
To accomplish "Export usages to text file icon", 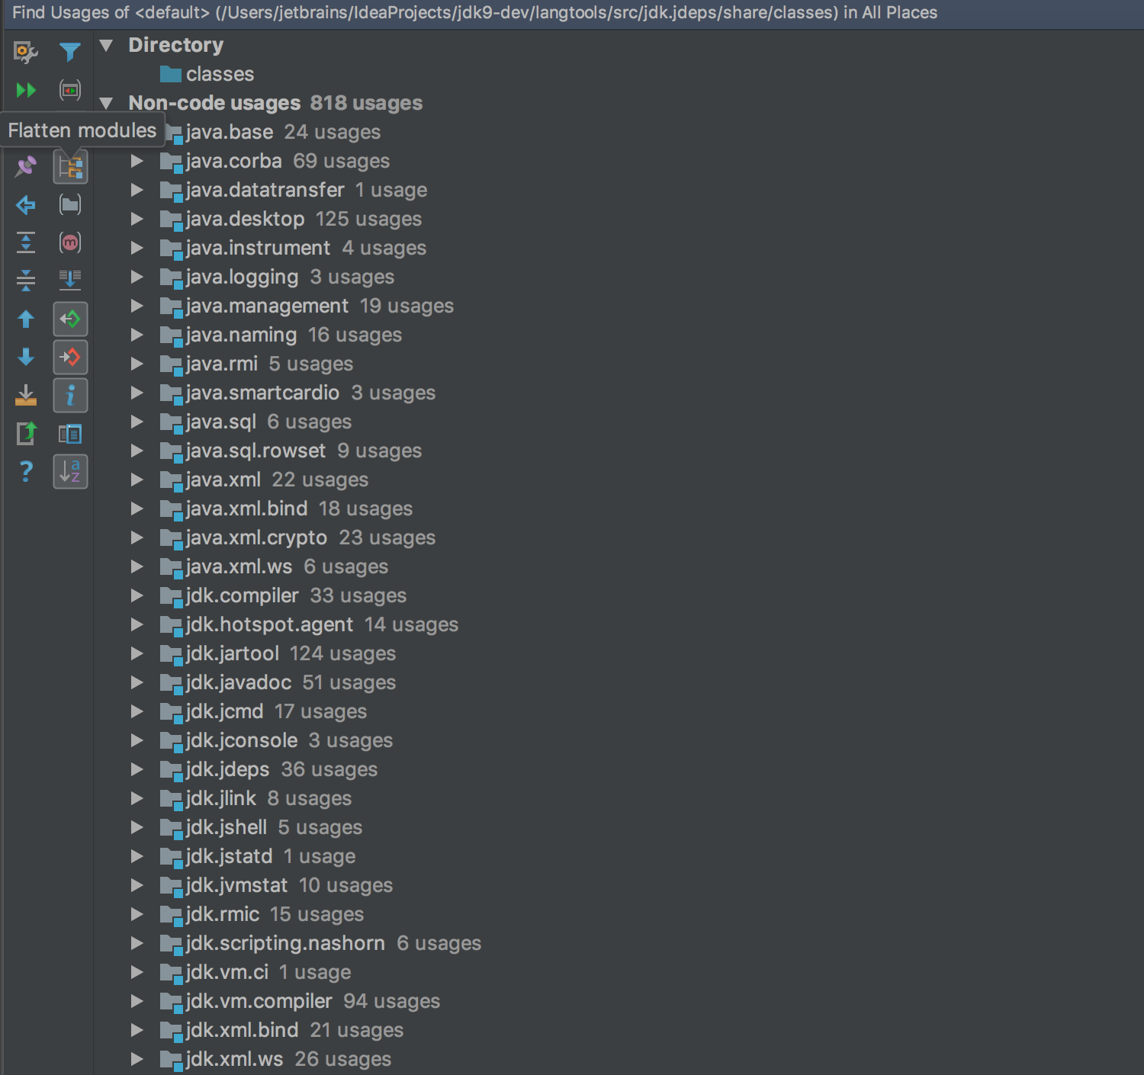I will tap(26, 395).
